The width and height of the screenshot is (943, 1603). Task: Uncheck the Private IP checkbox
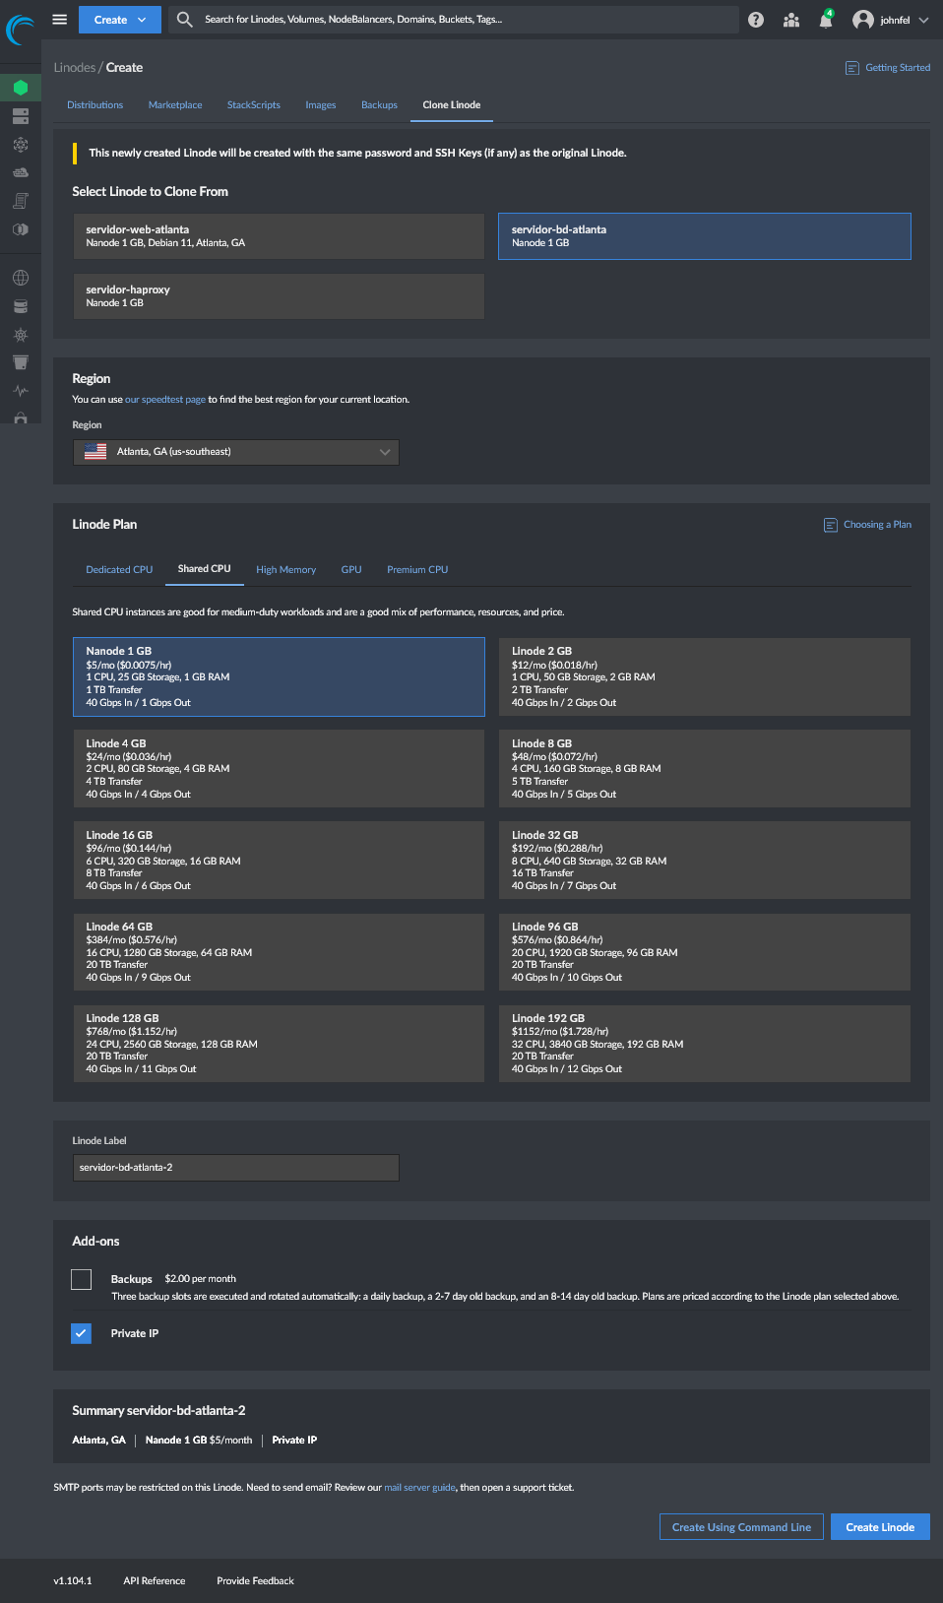[82, 1333]
